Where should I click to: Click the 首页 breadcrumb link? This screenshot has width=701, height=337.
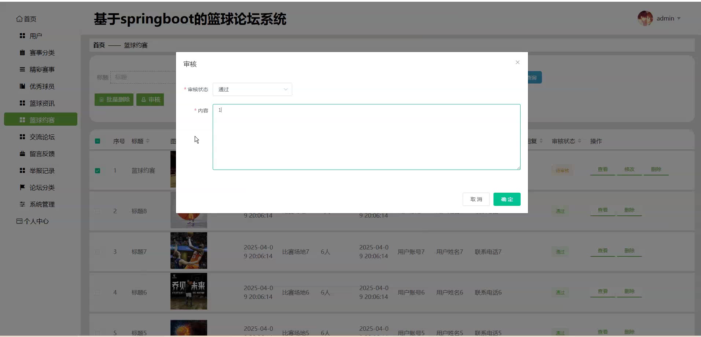point(99,45)
